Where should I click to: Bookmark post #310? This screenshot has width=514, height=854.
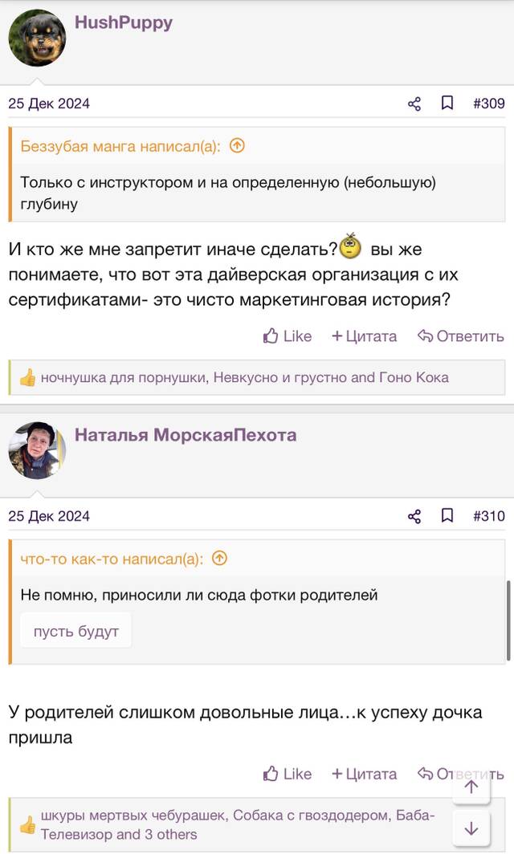[447, 515]
